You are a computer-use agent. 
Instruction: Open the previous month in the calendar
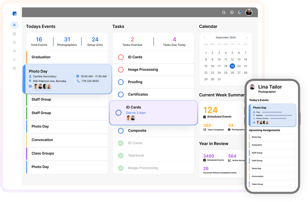click(x=205, y=37)
